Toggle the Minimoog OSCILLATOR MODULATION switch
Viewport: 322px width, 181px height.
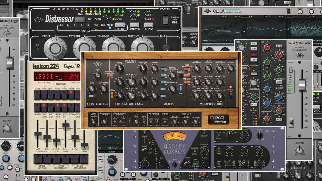109,76
